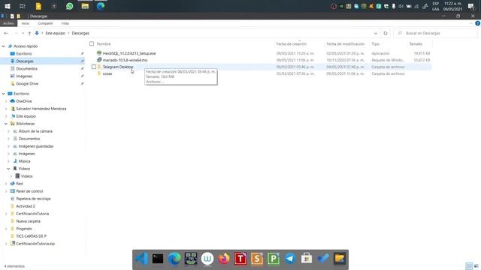Select the HeidiSQL Setup.exe file

click(129, 53)
